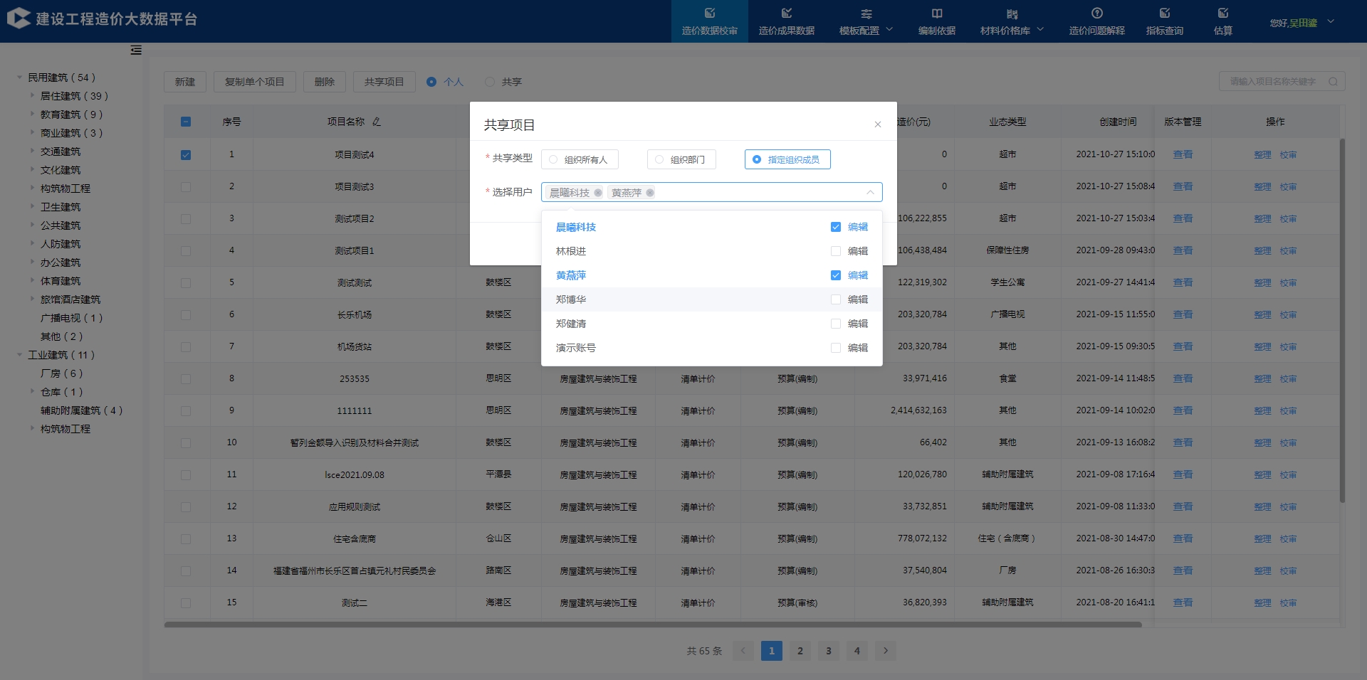
Task: Click the 材料价格库 icon in the top navigation
Action: coord(1012,14)
